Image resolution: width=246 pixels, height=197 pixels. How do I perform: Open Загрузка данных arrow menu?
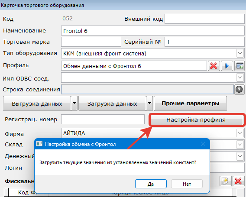click(x=149, y=103)
